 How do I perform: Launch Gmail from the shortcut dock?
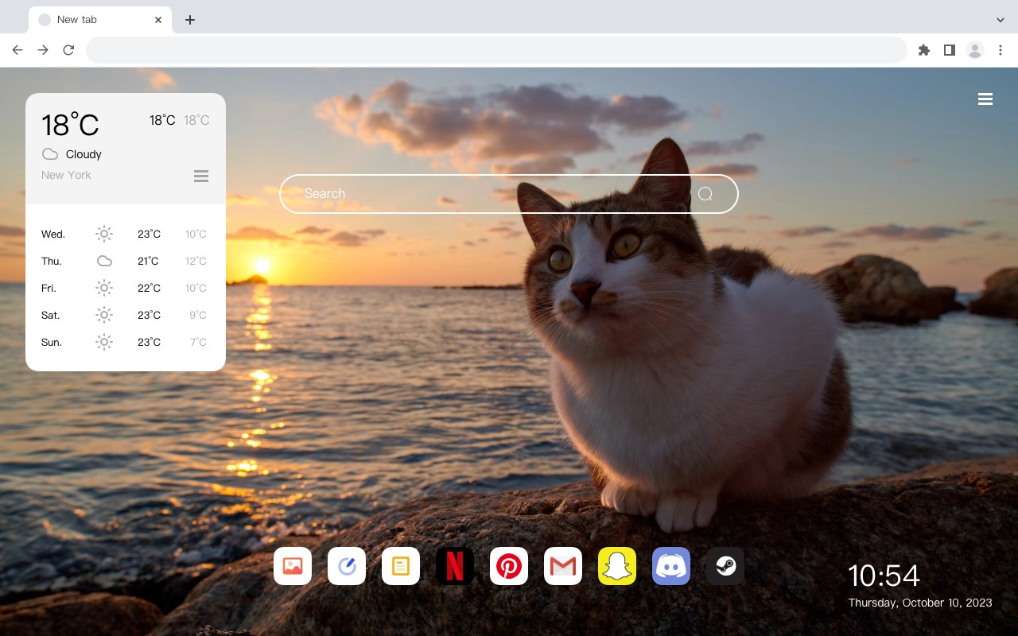[563, 566]
